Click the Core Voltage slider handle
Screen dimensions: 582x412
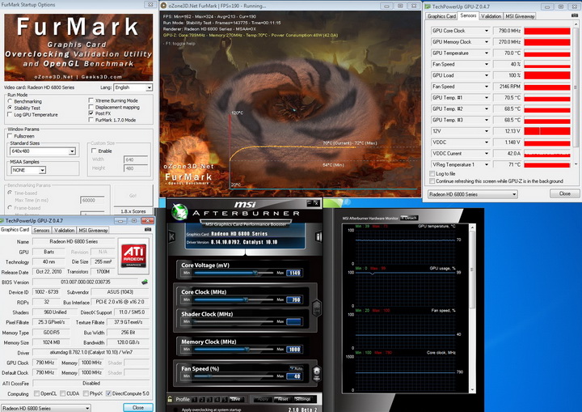(255, 273)
